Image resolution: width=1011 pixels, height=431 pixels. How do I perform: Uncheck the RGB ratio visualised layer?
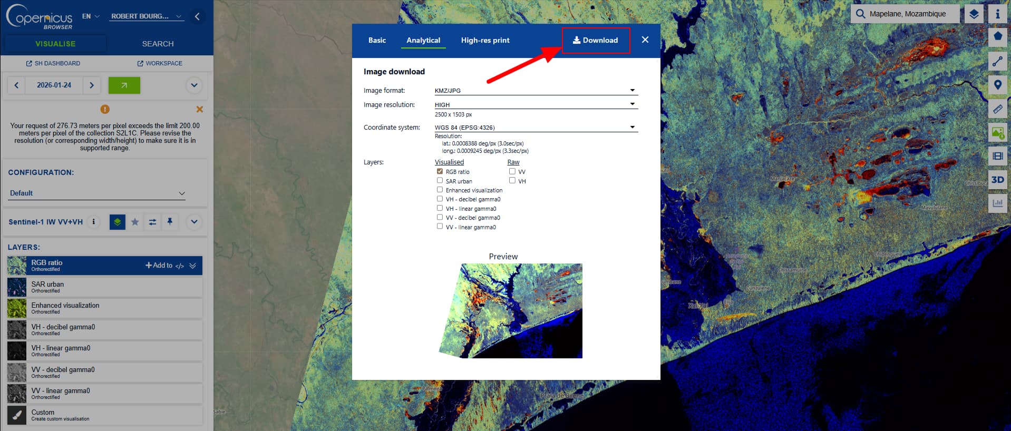click(440, 172)
